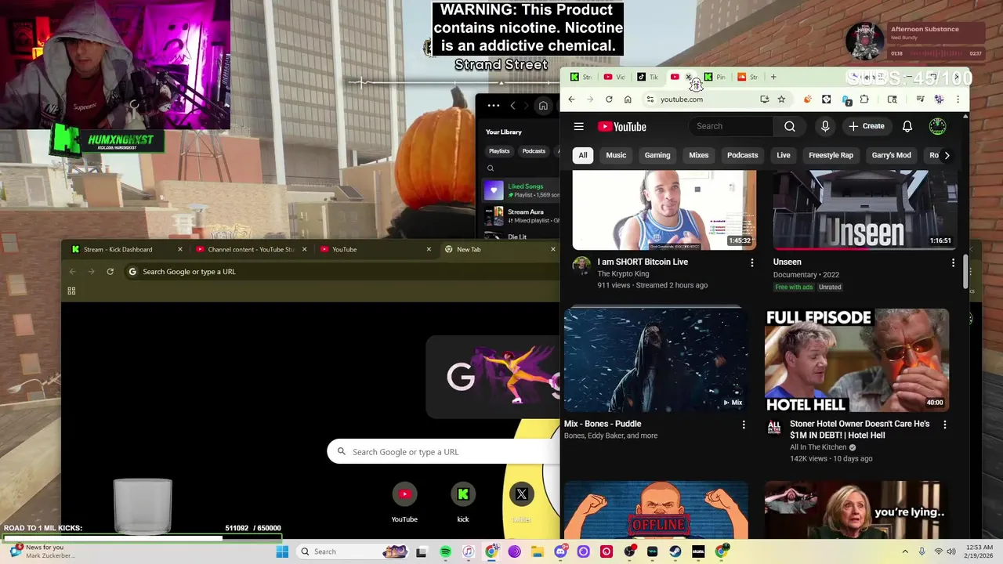Open the media control icon in Chrome toolbar
This screenshot has height=564, width=1003.
click(920, 99)
